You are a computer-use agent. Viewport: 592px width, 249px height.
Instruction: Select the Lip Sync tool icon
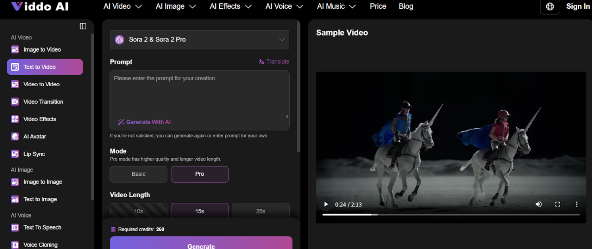15,154
